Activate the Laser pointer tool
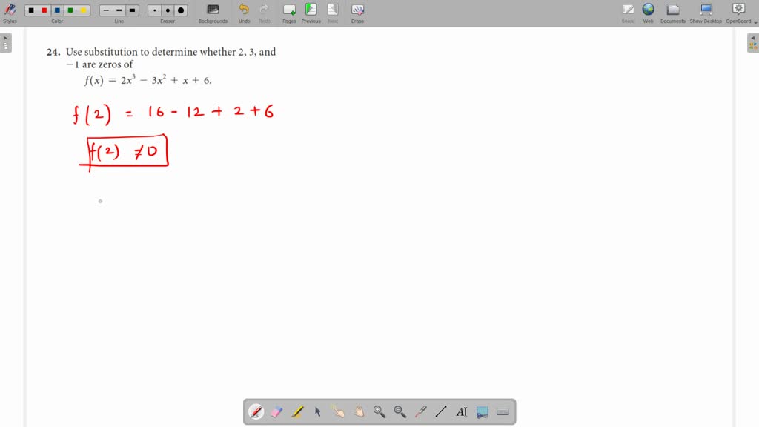The image size is (759, 427). 420,411
